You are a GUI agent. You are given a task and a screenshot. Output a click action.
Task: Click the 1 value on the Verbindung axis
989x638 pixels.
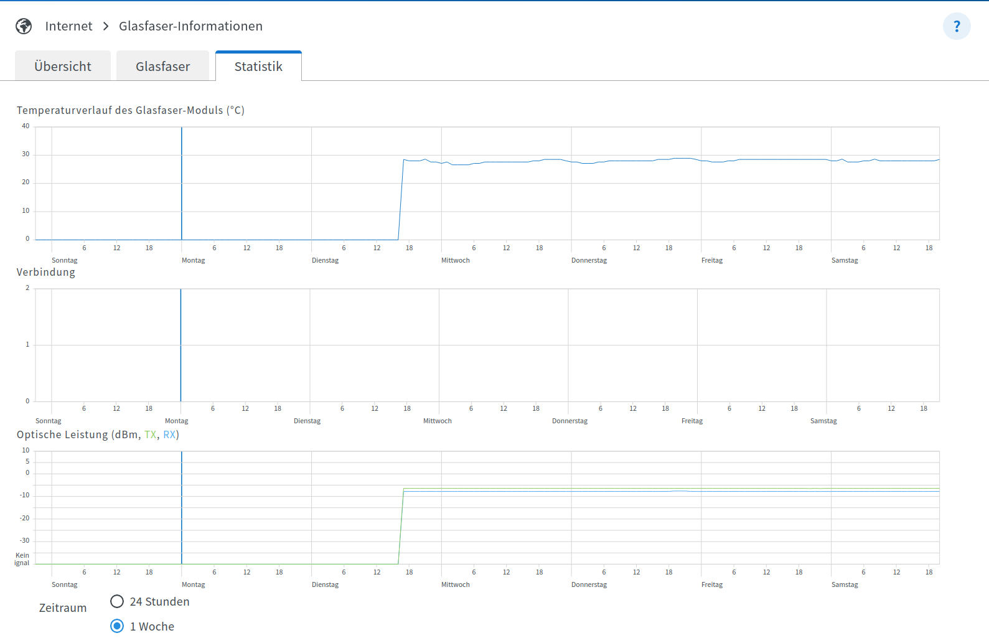[27, 344]
